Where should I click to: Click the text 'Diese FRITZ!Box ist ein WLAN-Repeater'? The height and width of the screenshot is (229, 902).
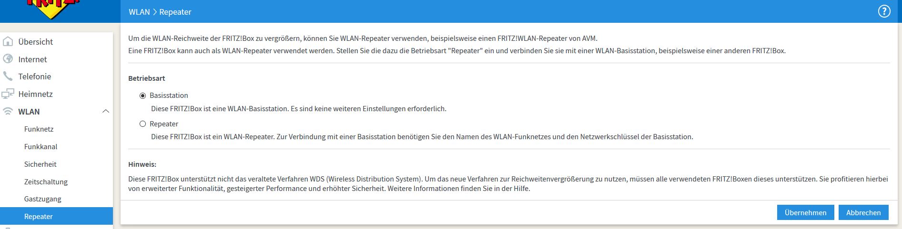(x=213, y=136)
